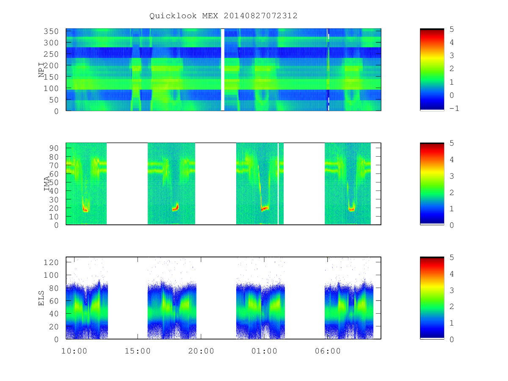This screenshot has height=381, width=508.
Task: Click the title "Quicklook MEX 20140827072312"
Action: click(x=224, y=16)
